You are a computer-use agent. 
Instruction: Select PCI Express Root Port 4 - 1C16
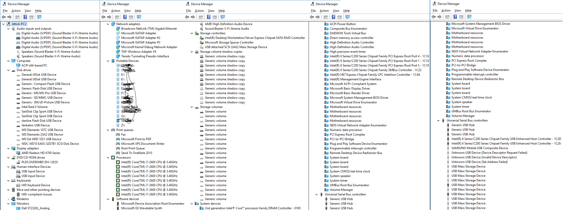tap(379, 56)
